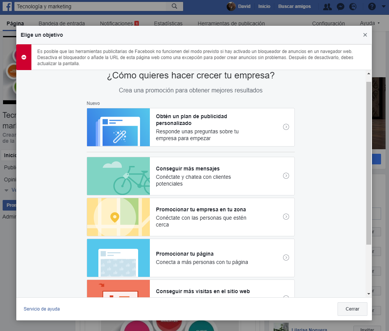389x331 pixels.
Task: Click the Facebook logo icon
Action: (x=7, y=6)
